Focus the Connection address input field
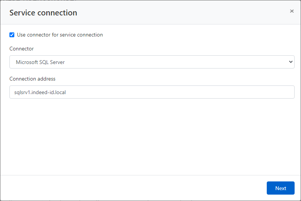Viewport: 301px width, 201px height. (152, 92)
